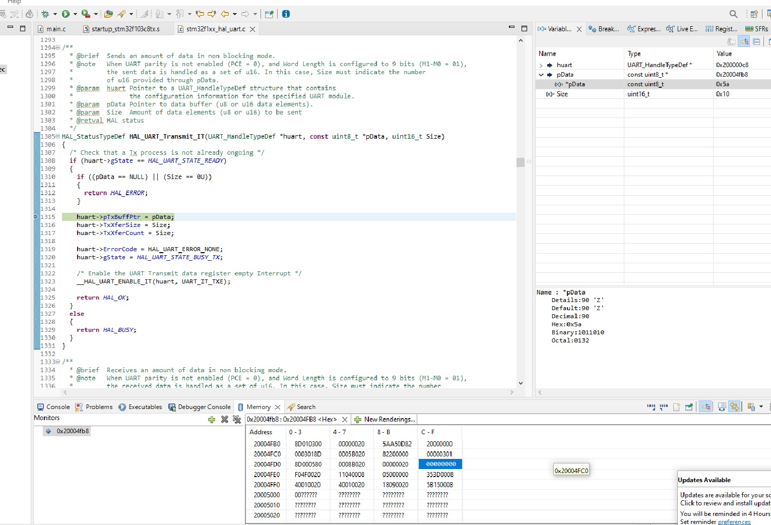Click the Debug bug icon in toolbar
771x525 pixels.
click(45, 14)
